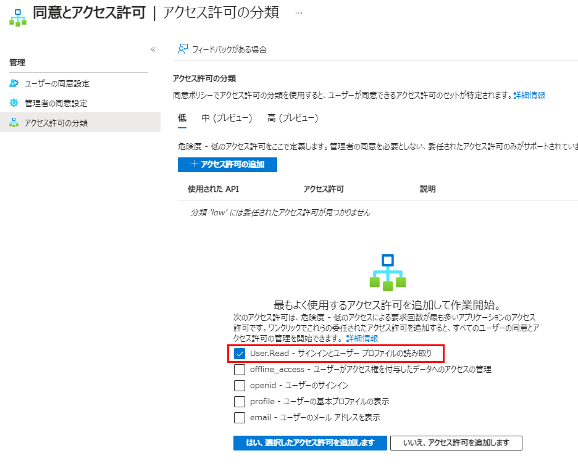This screenshot has width=578, height=469.
Task: Switch to the 低 tab
Action: (182, 118)
